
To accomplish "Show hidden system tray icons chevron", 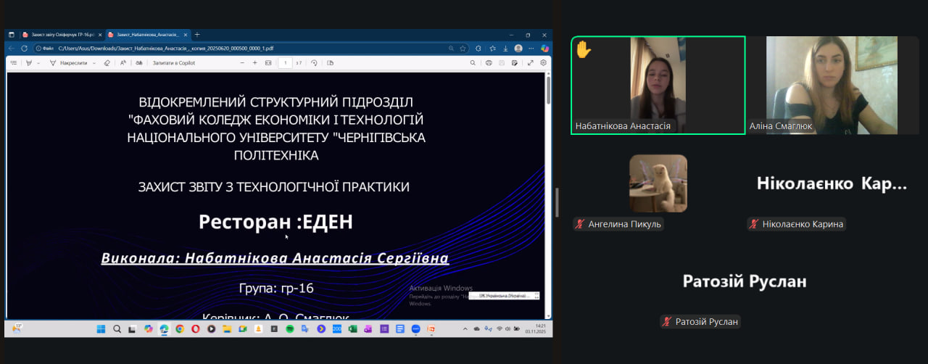I will pyautogui.click(x=466, y=329).
